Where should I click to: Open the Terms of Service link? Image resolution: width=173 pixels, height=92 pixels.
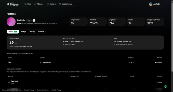(x=43, y=90)
